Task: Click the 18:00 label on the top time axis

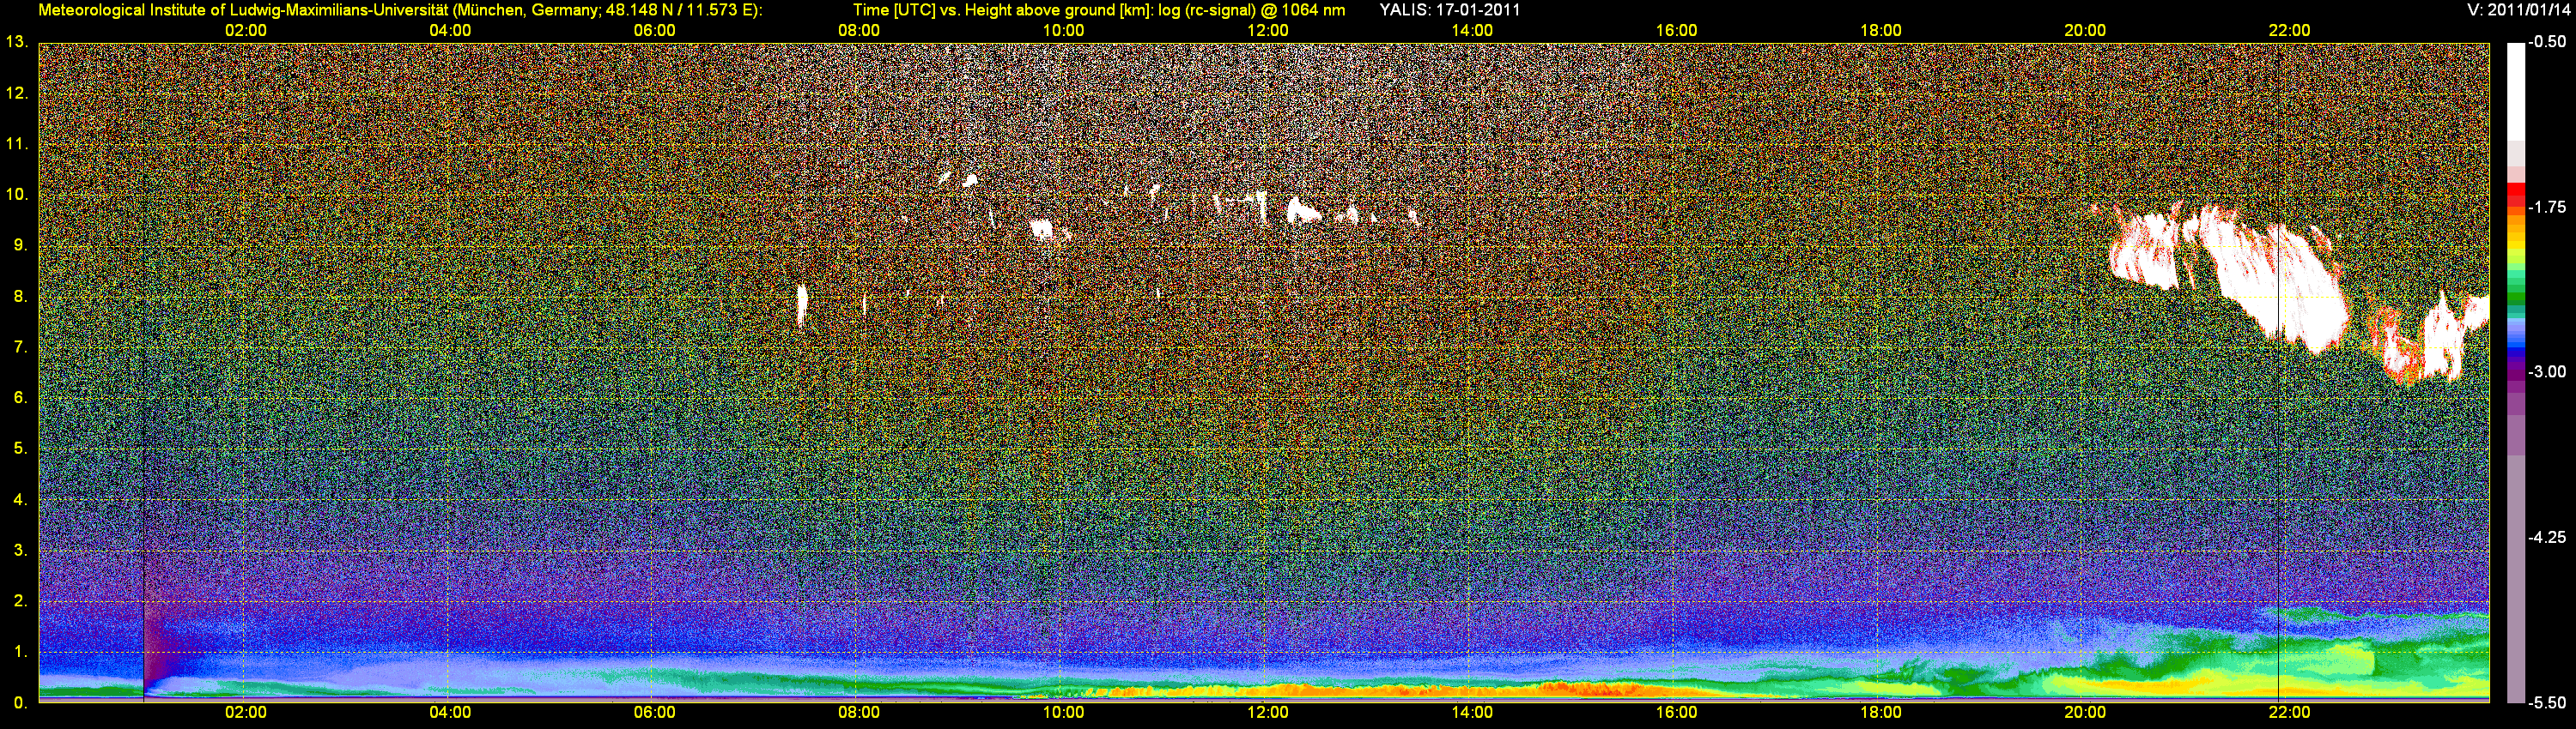Action: 1881,30
